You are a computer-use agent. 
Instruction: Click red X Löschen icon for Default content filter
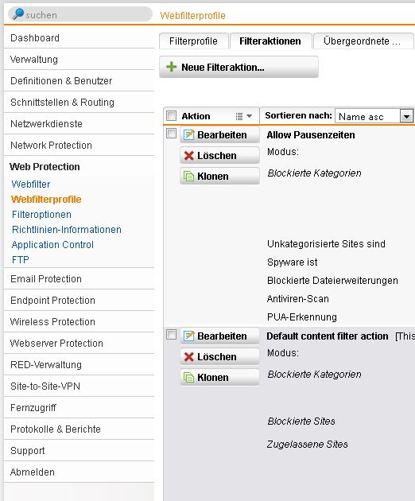(188, 357)
